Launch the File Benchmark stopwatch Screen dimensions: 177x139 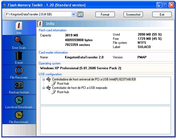click(19, 117)
